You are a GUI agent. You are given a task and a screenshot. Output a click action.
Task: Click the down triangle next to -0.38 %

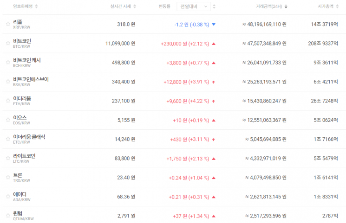click(x=214, y=25)
